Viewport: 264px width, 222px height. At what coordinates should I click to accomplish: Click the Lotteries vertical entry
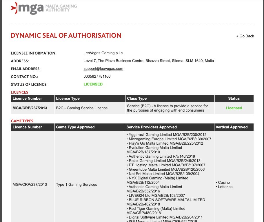coord(224,187)
